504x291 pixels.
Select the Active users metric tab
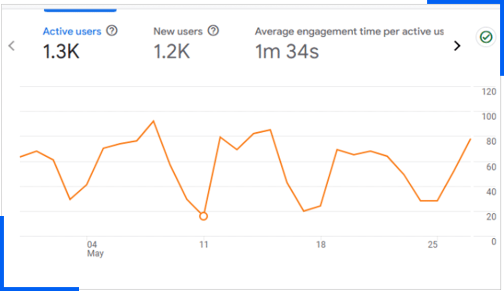point(71,31)
